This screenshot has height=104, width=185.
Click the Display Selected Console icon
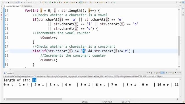(x=169, y=73)
